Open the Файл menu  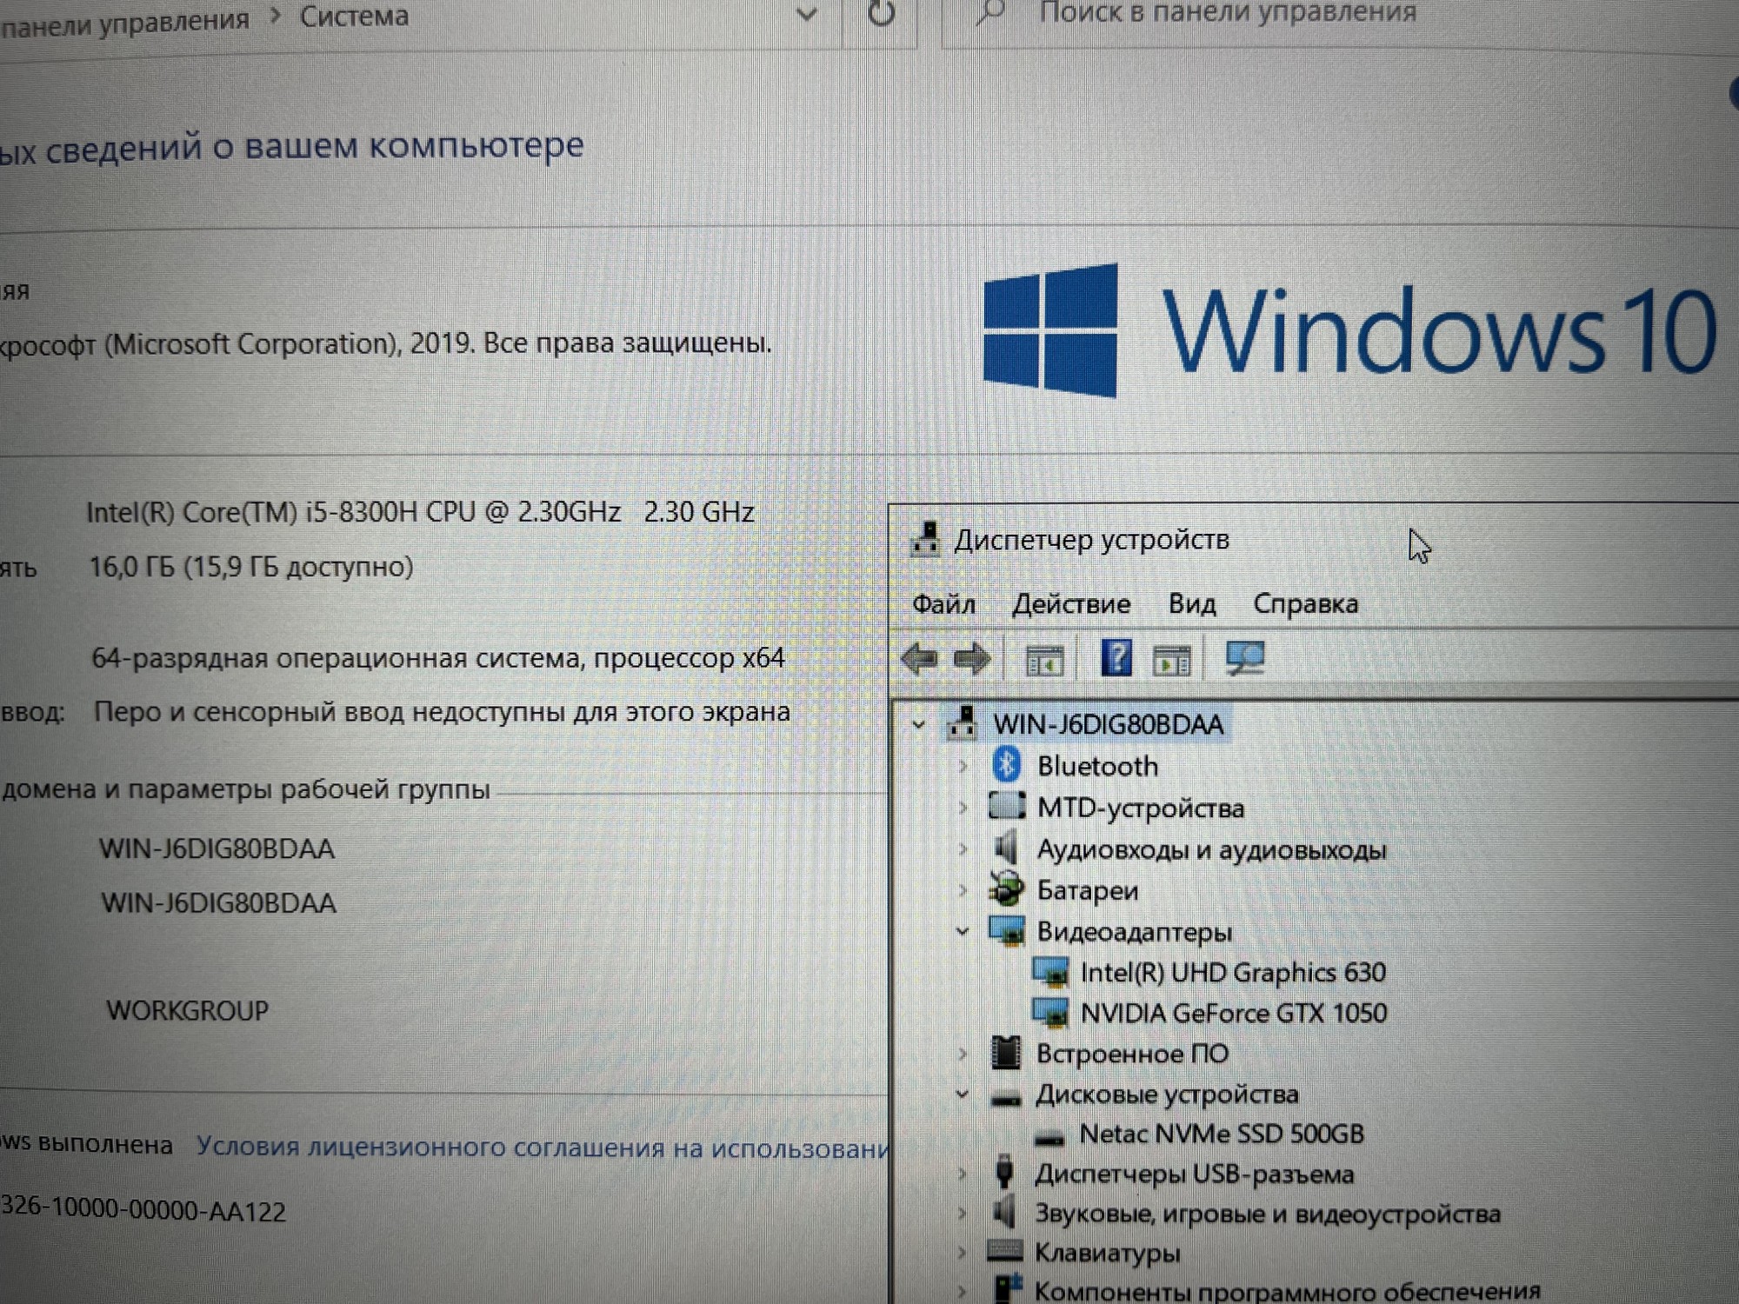pyautogui.click(x=943, y=604)
